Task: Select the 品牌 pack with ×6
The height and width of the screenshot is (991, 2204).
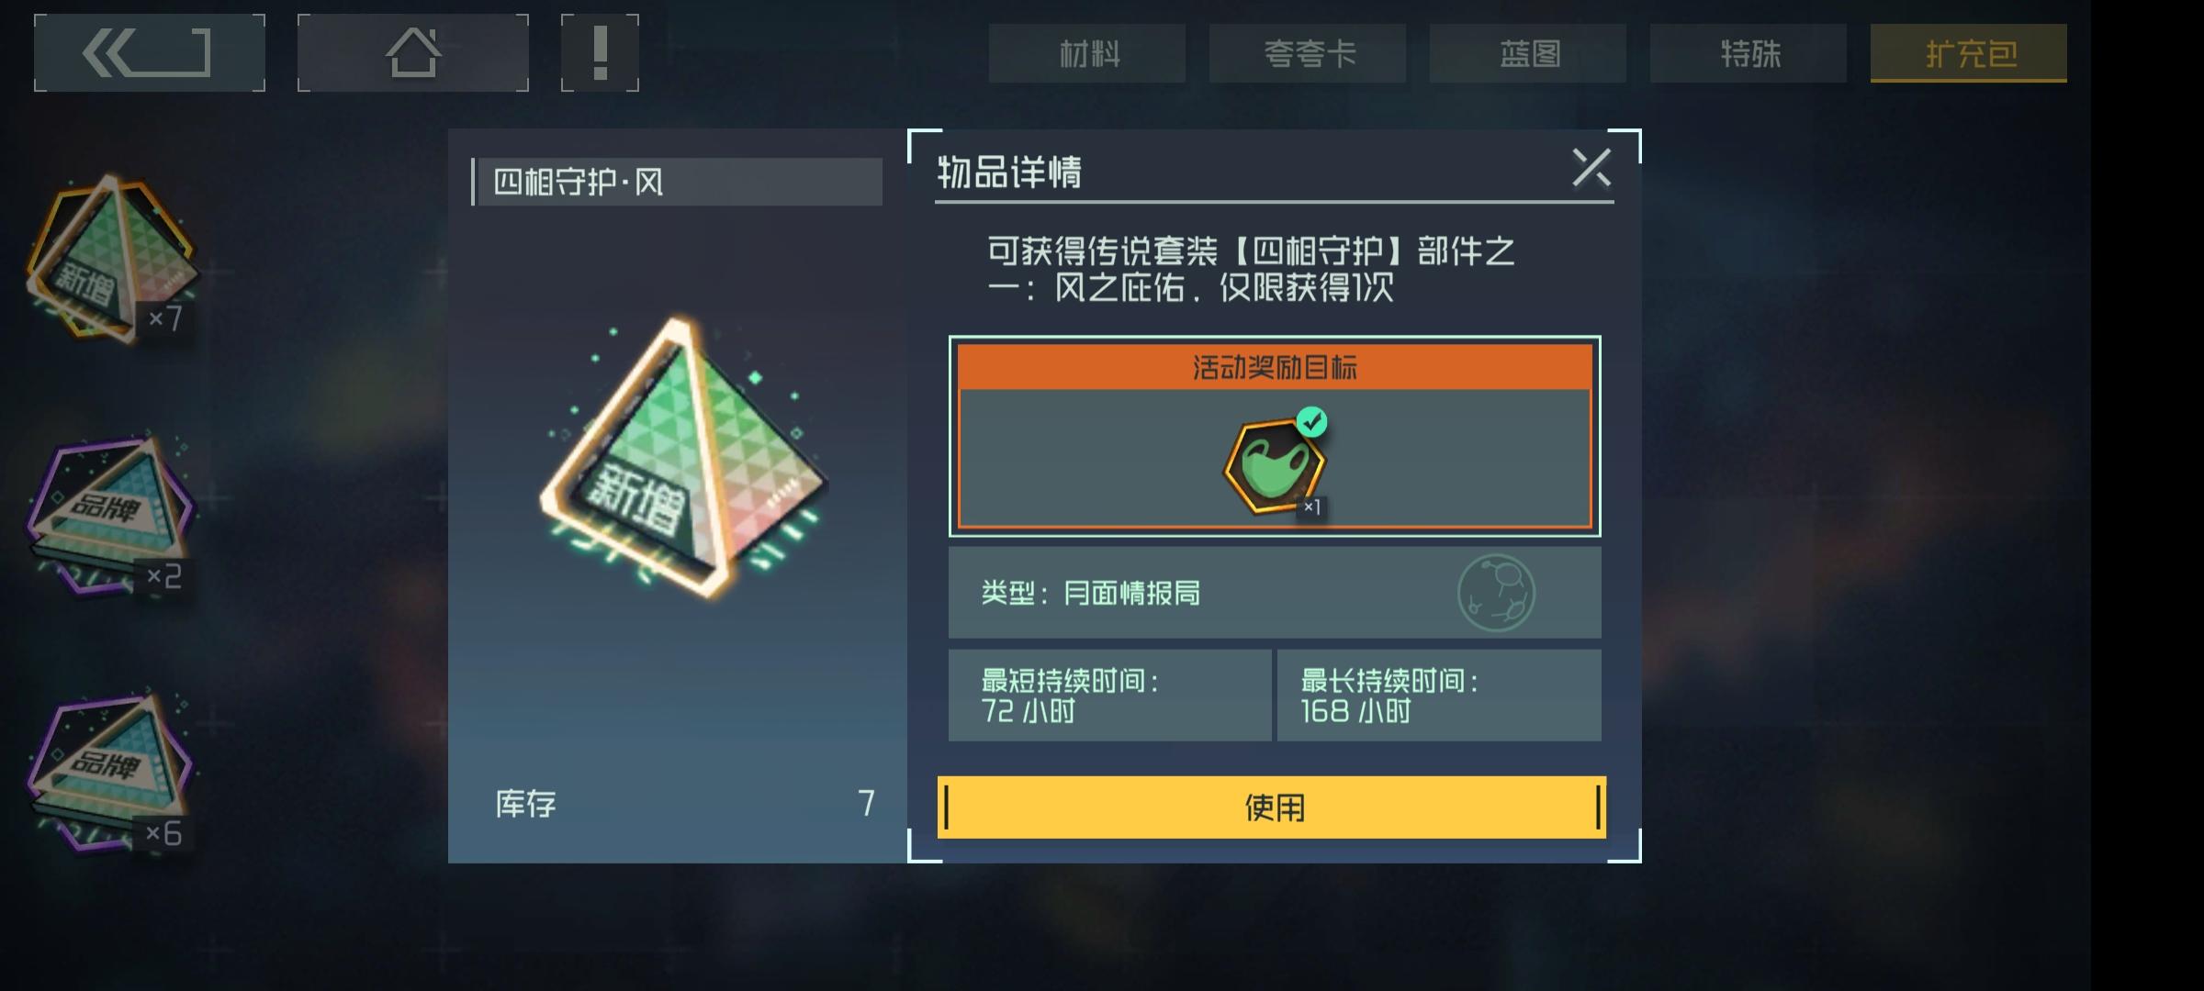Action: (112, 773)
